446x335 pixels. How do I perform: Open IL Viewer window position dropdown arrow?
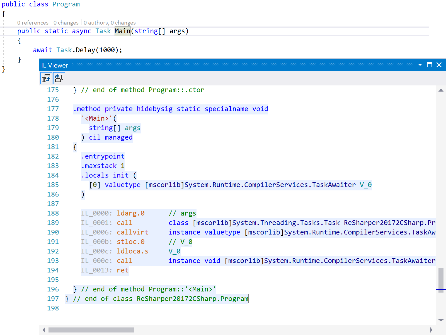pyautogui.click(x=420, y=65)
